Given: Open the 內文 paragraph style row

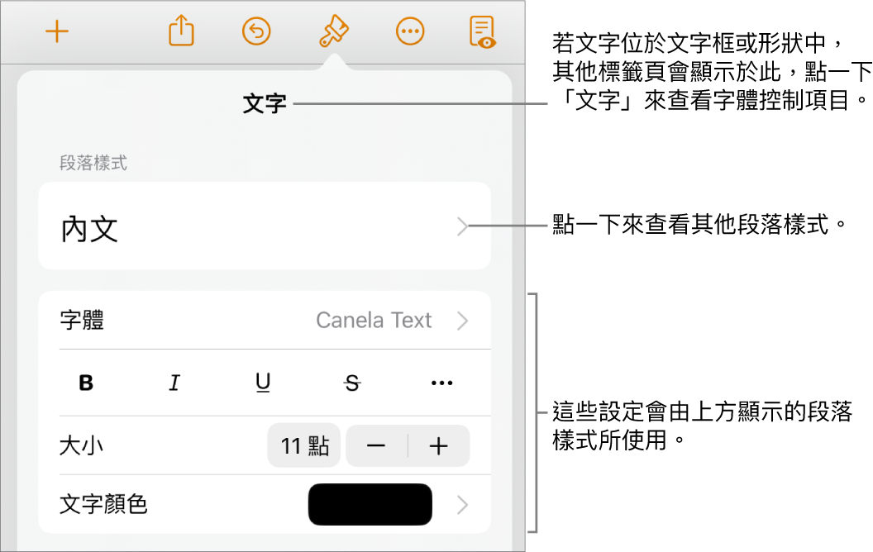Looking at the screenshot, I should [265, 226].
